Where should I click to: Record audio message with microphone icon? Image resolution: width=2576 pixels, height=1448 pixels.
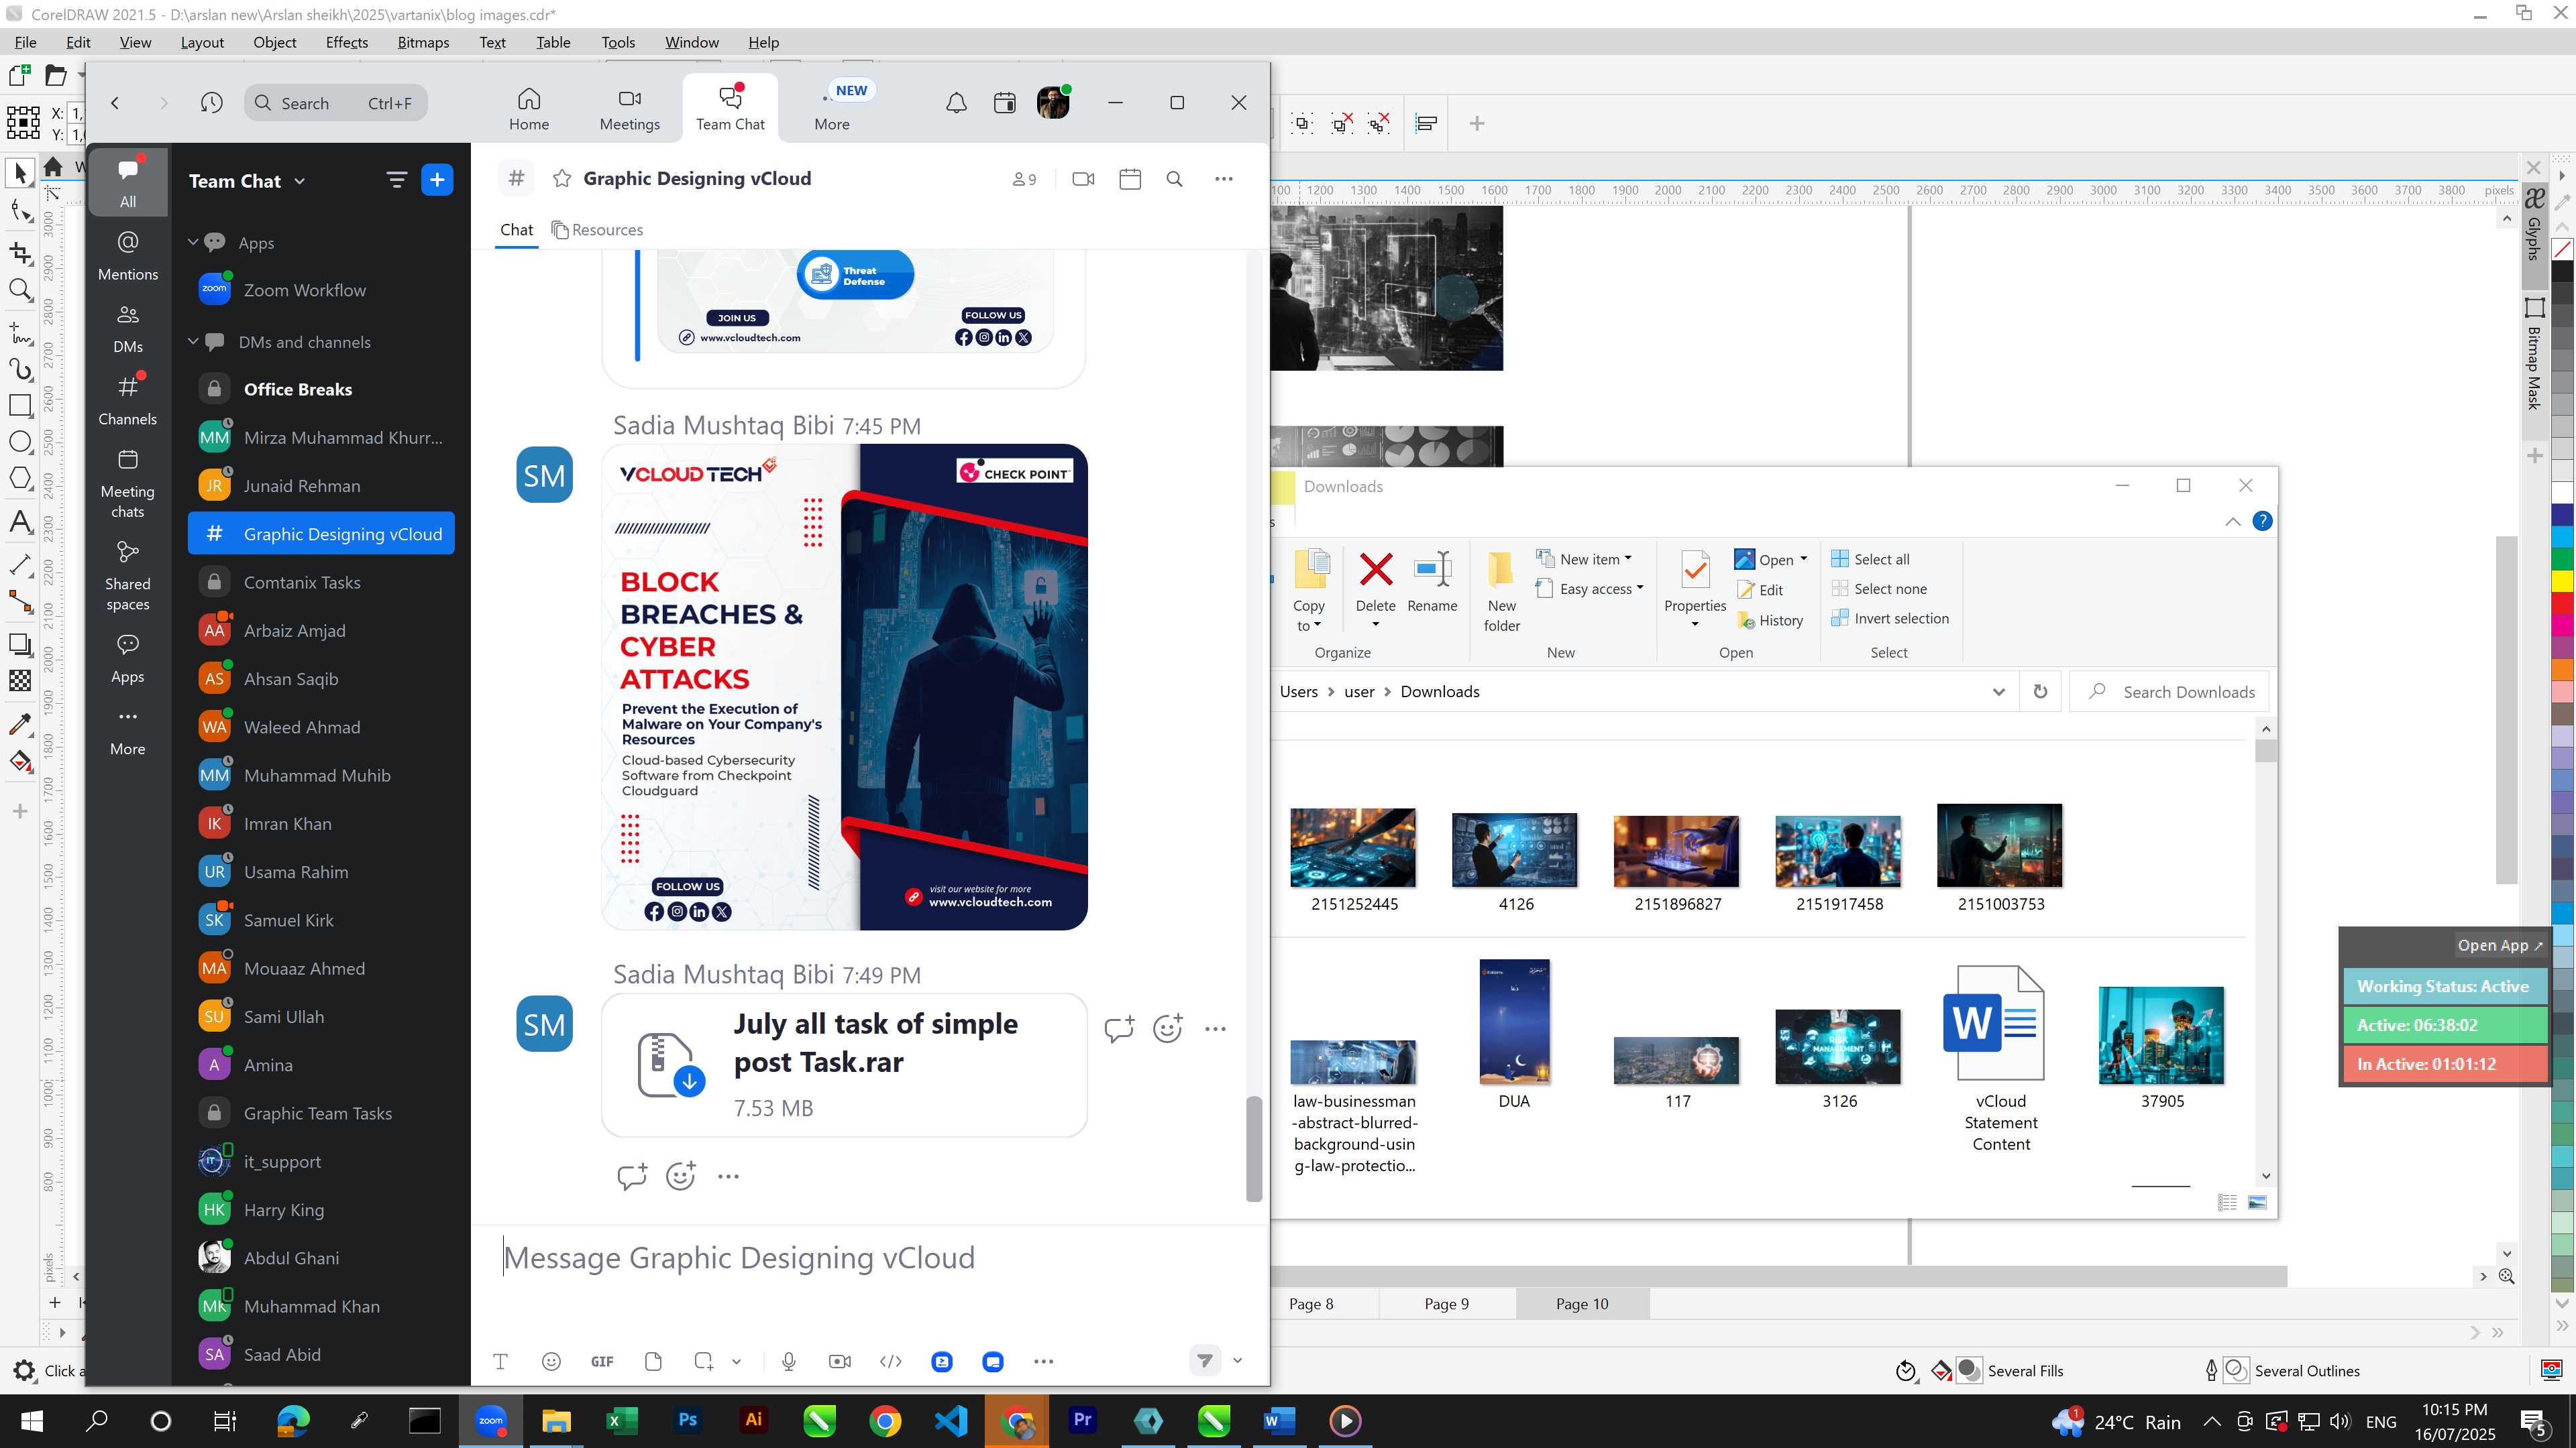coord(789,1361)
